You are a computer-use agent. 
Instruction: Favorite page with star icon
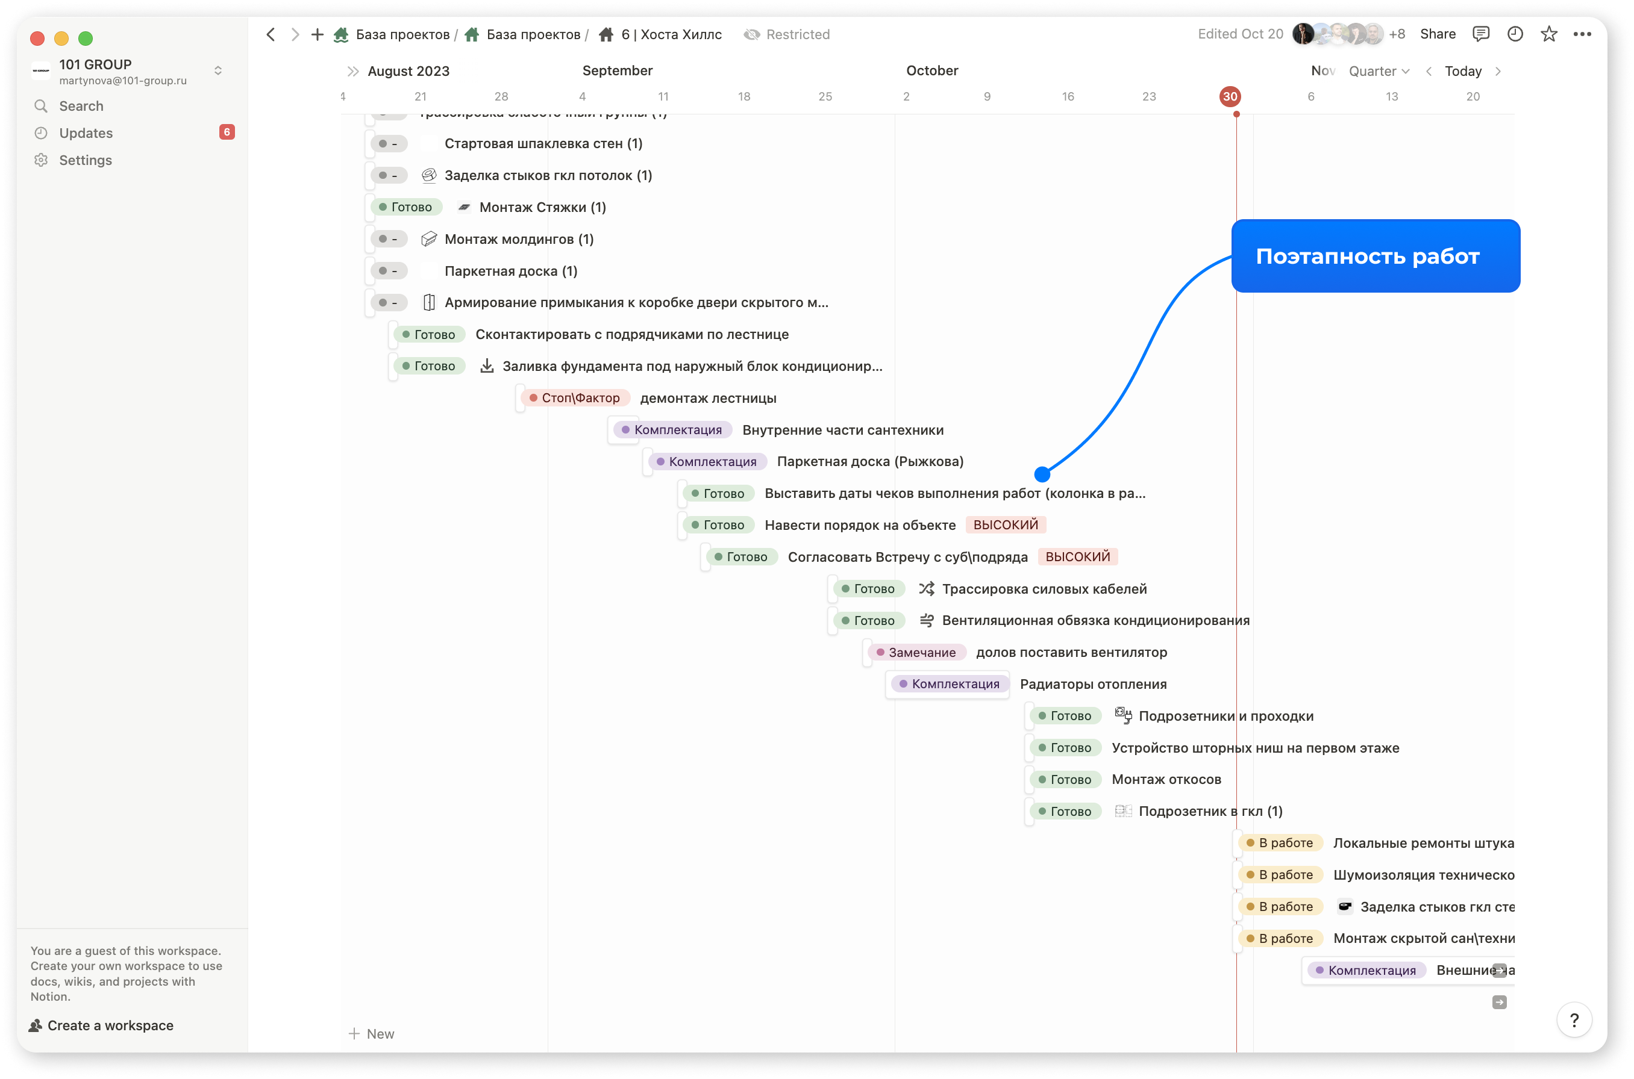pos(1548,34)
